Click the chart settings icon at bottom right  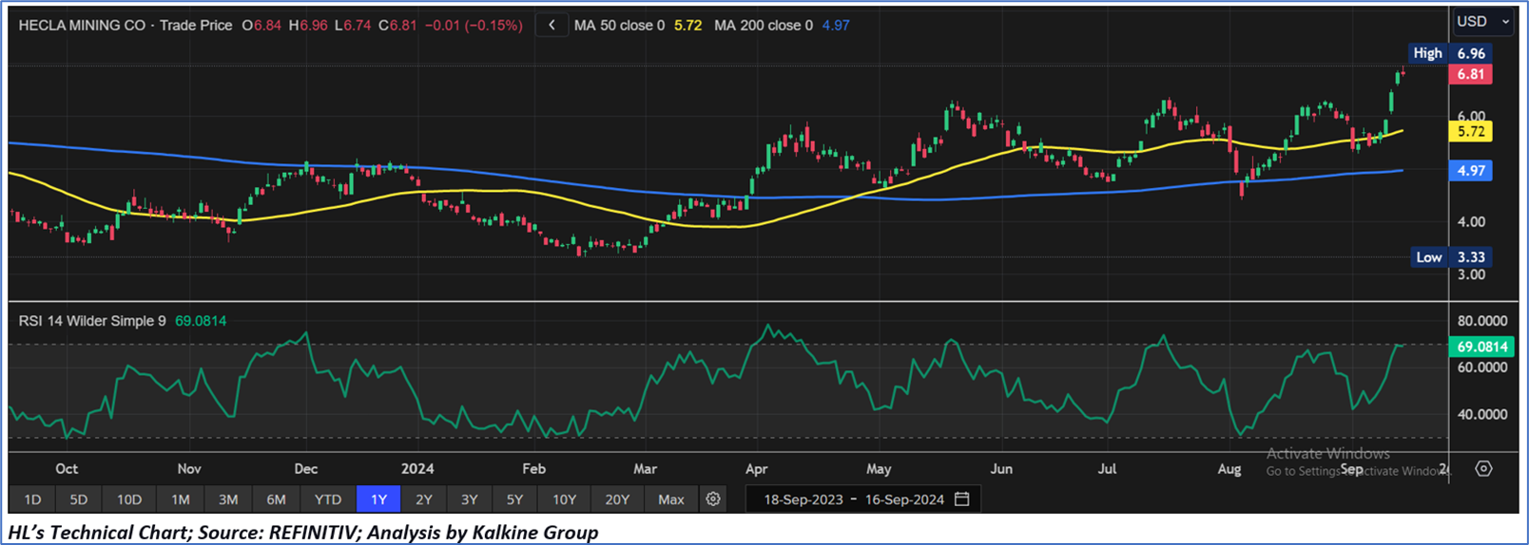pyautogui.click(x=1483, y=469)
